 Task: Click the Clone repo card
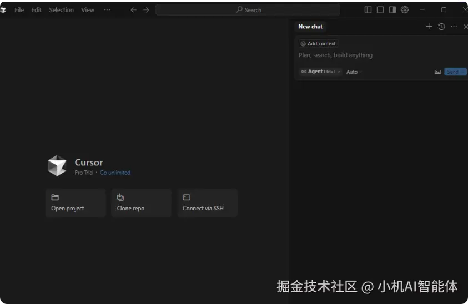[142, 203]
